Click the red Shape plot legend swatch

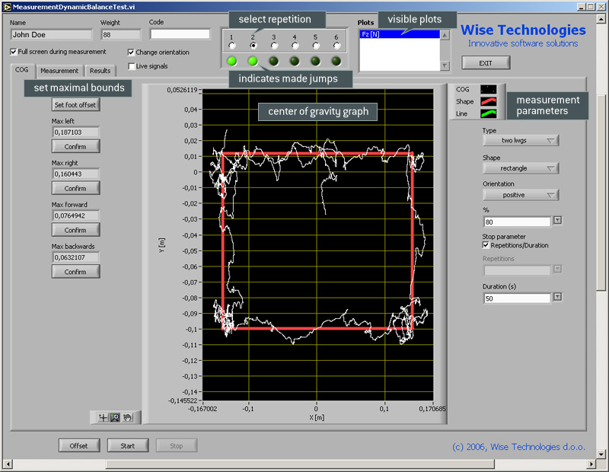[488, 101]
